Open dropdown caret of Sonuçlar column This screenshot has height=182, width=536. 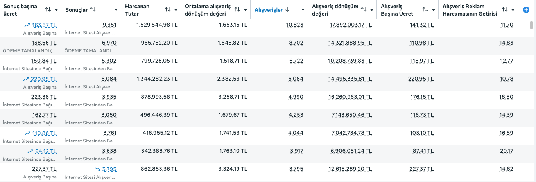(x=116, y=10)
